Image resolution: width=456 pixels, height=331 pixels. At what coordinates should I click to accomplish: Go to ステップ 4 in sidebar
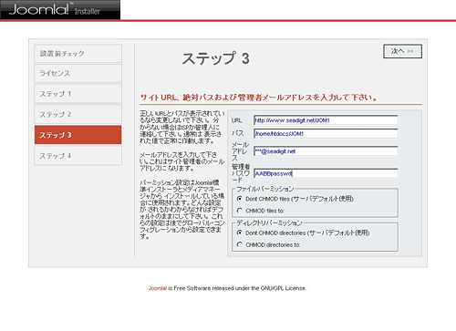[x=78, y=156]
